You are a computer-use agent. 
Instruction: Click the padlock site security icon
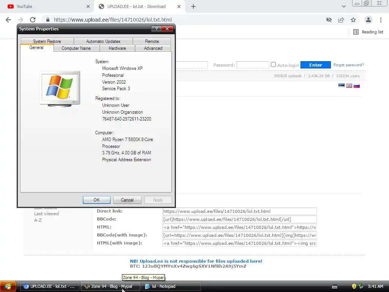tap(48, 20)
